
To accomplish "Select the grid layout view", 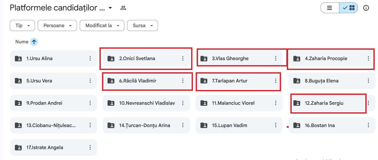I will pos(349,8).
